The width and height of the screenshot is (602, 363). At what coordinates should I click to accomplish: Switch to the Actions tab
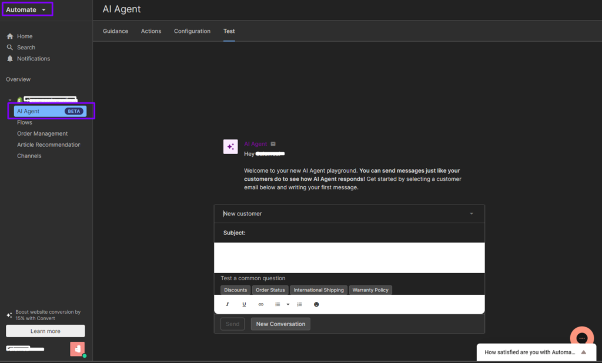tap(151, 31)
